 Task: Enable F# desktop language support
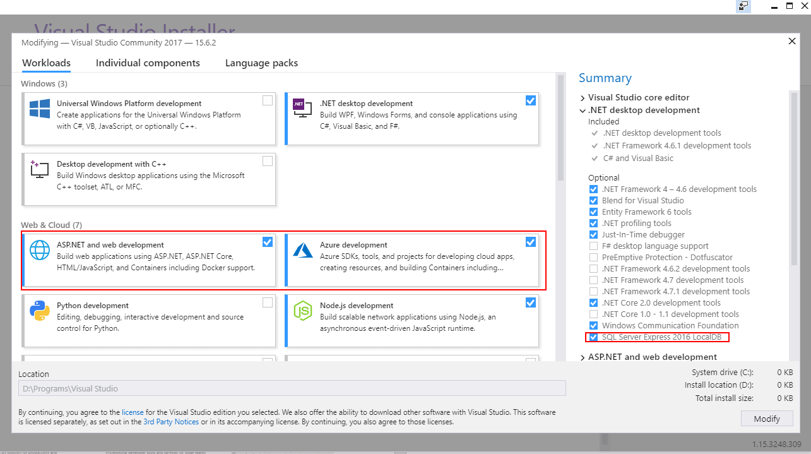(593, 246)
